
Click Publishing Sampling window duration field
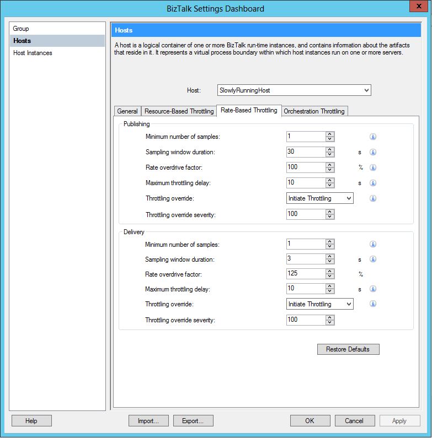coord(306,152)
